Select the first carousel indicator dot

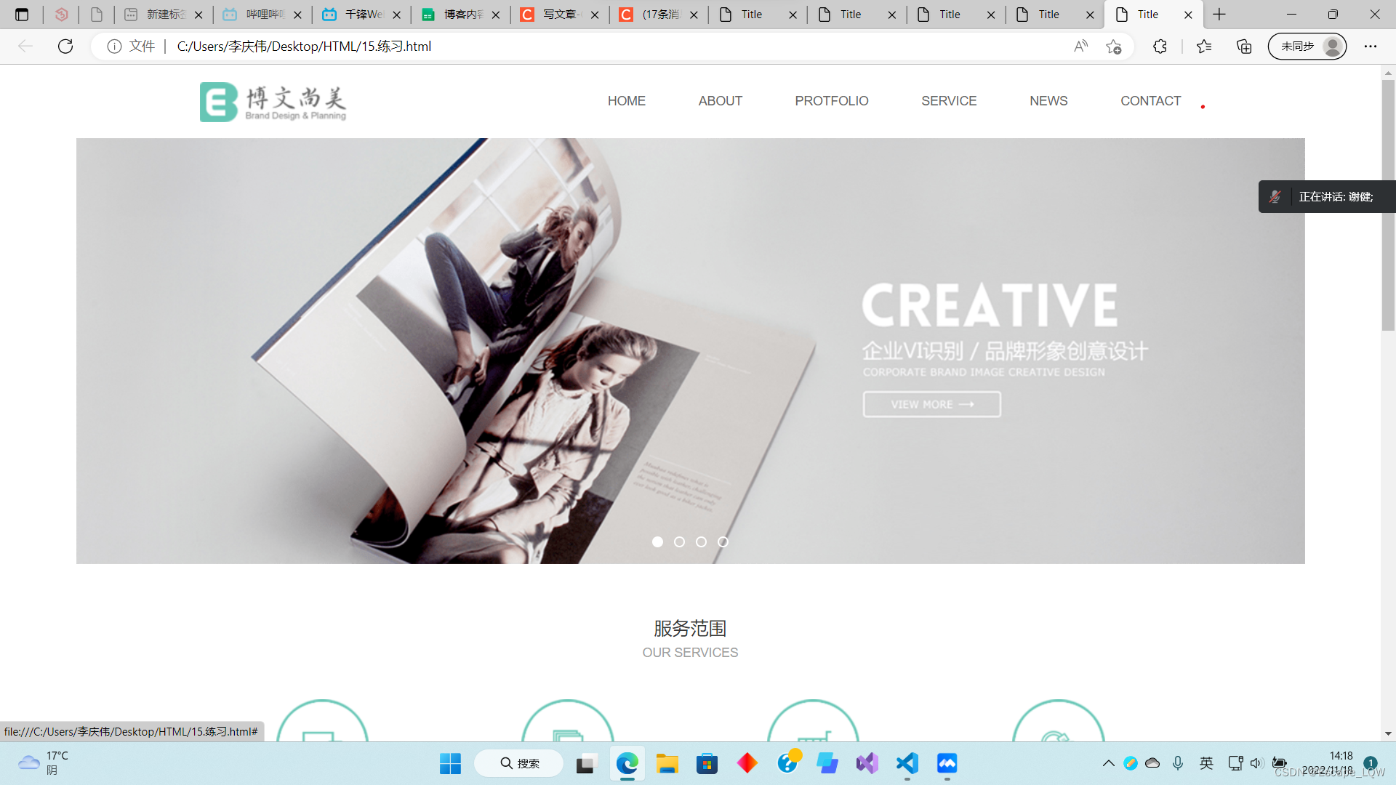(x=657, y=542)
